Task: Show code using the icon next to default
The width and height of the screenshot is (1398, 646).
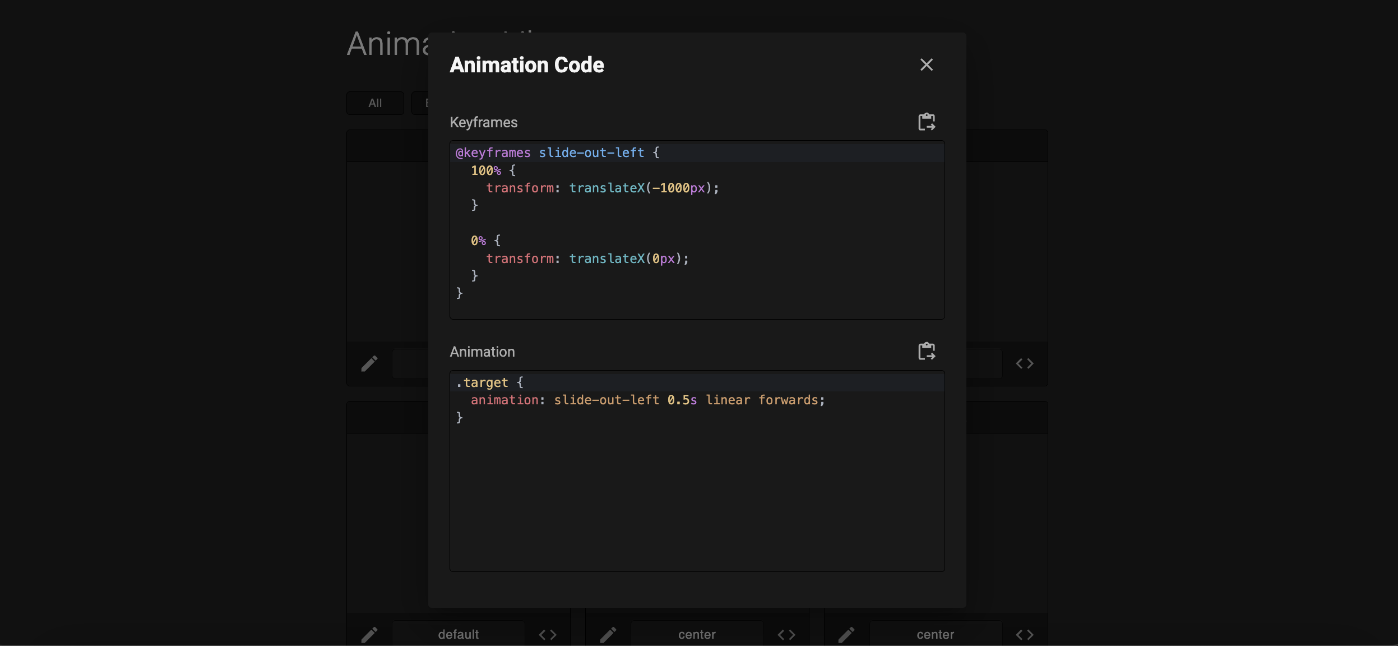Action: 548,635
